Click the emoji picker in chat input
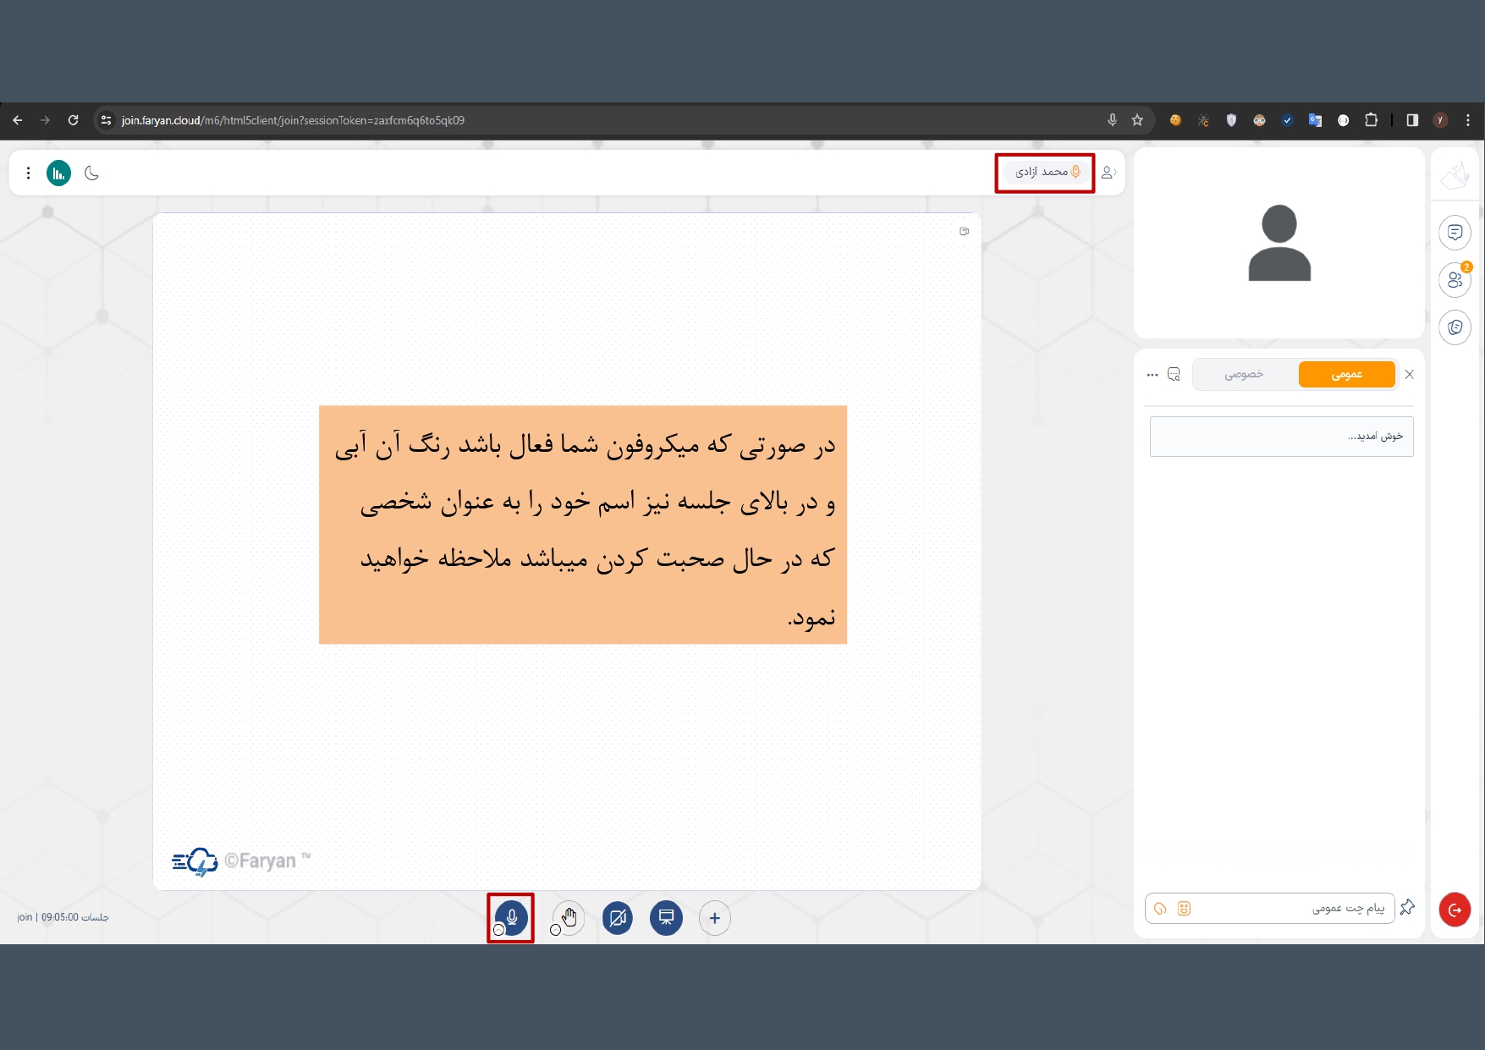The height and width of the screenshot is (1050, 1485). [1184, 908]
